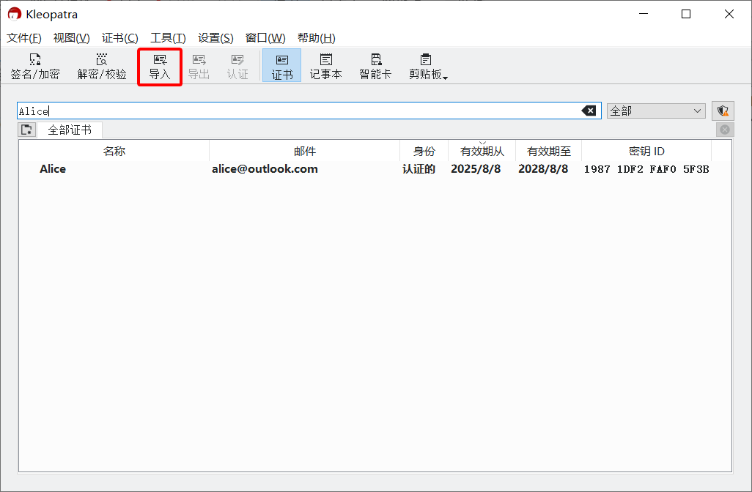The width and height of the screenshot is (752, 492).
Task: Click the 签名/加密 (Sign/Encrypt) toolbar icon
Action: [34, 66]
